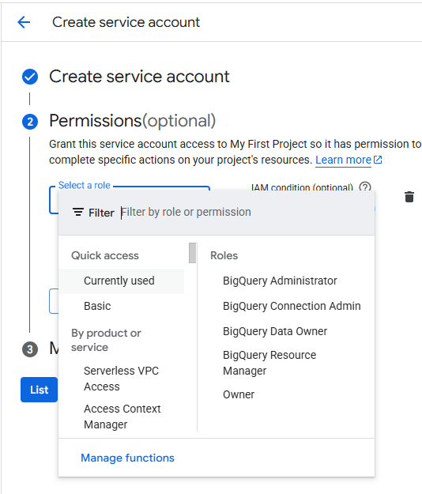Click the Quick access section label
Screen dimensions: 422x494
coord(105,255)
